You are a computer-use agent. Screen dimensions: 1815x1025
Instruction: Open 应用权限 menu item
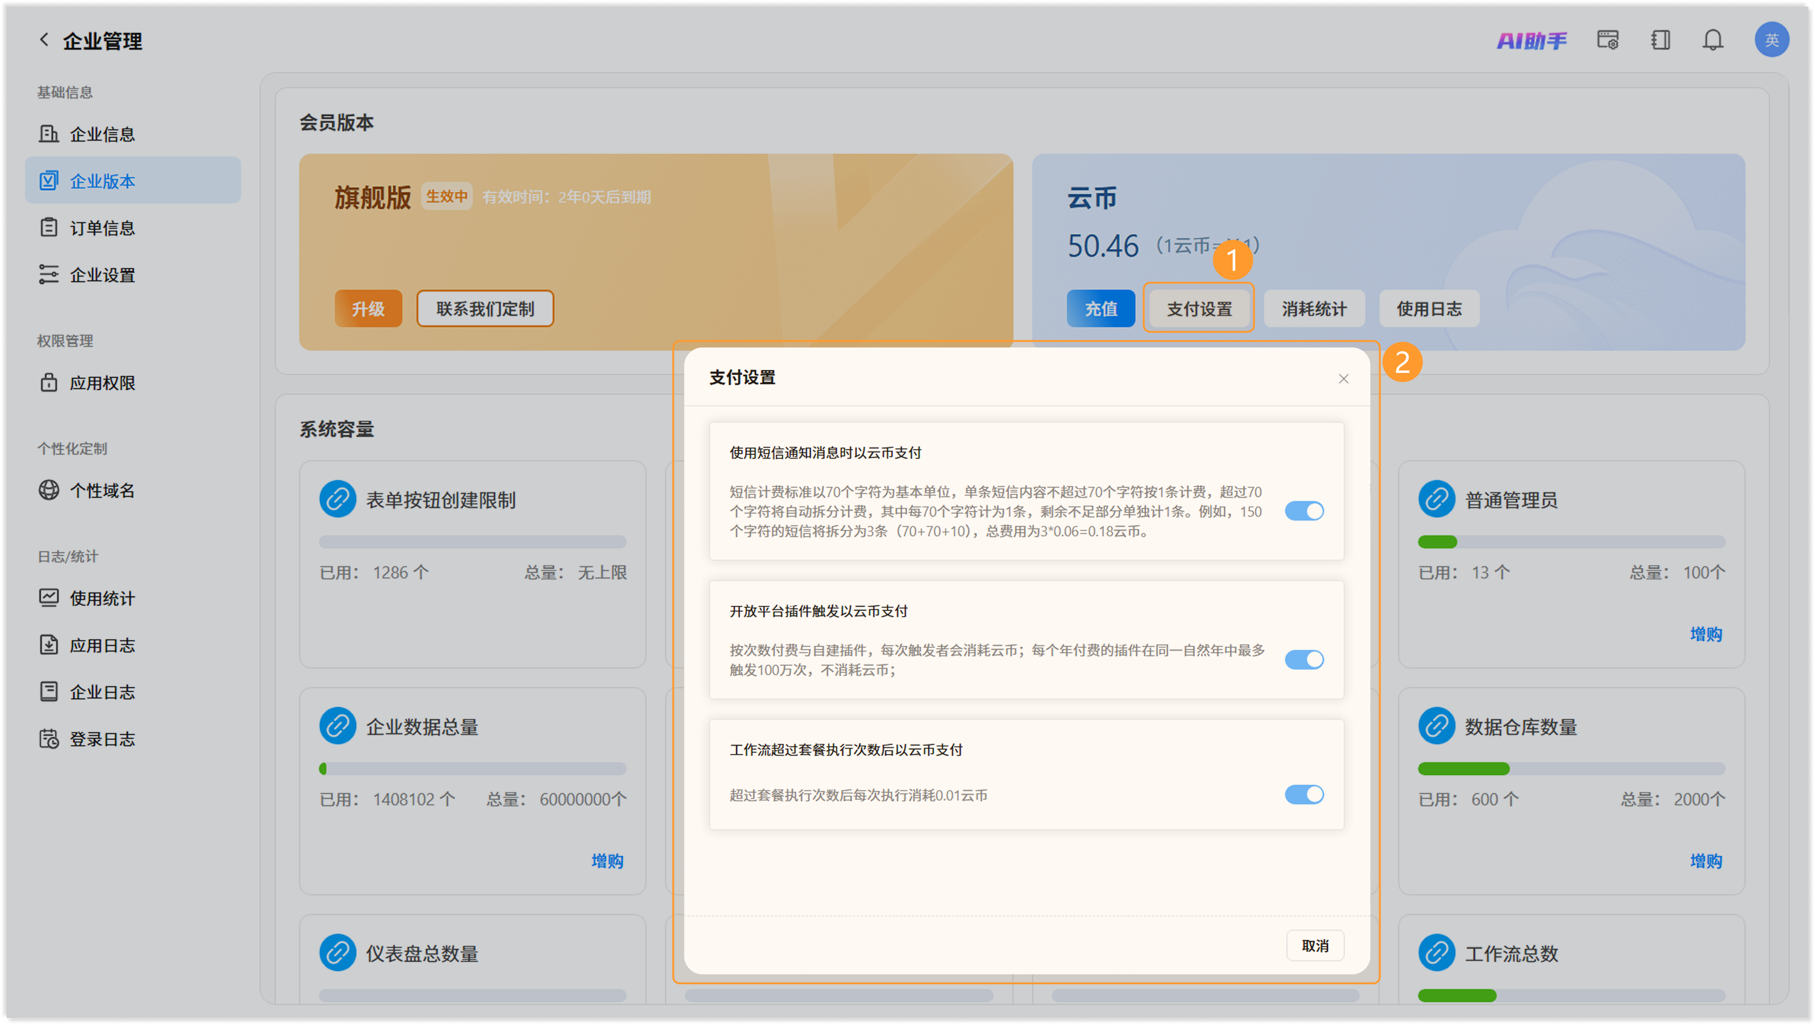132,382
